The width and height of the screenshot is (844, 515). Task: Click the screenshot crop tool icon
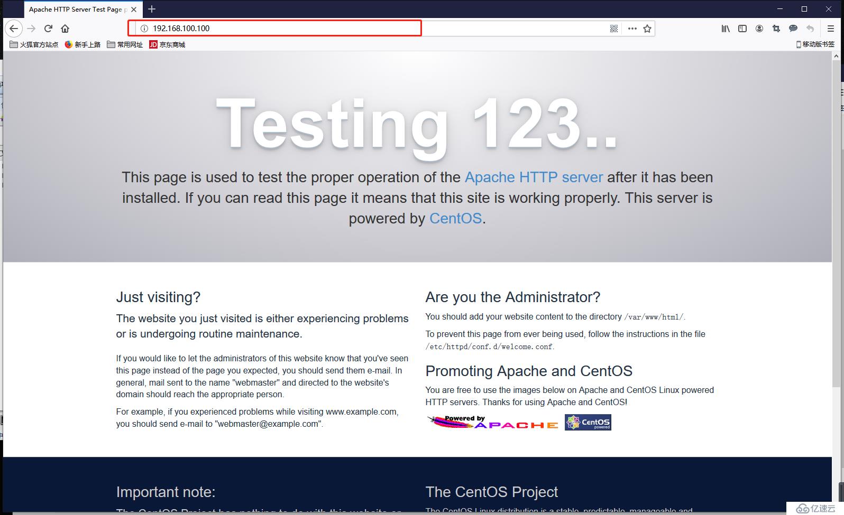coord(776,29)
